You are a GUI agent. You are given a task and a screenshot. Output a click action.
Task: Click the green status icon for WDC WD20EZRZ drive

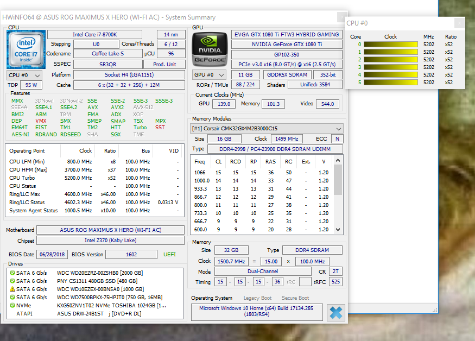click(x=12, y=273)
